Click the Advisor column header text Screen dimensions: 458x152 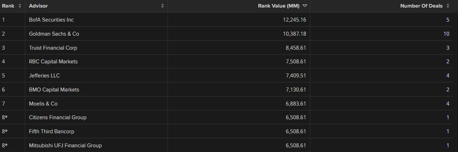point(38,6)
